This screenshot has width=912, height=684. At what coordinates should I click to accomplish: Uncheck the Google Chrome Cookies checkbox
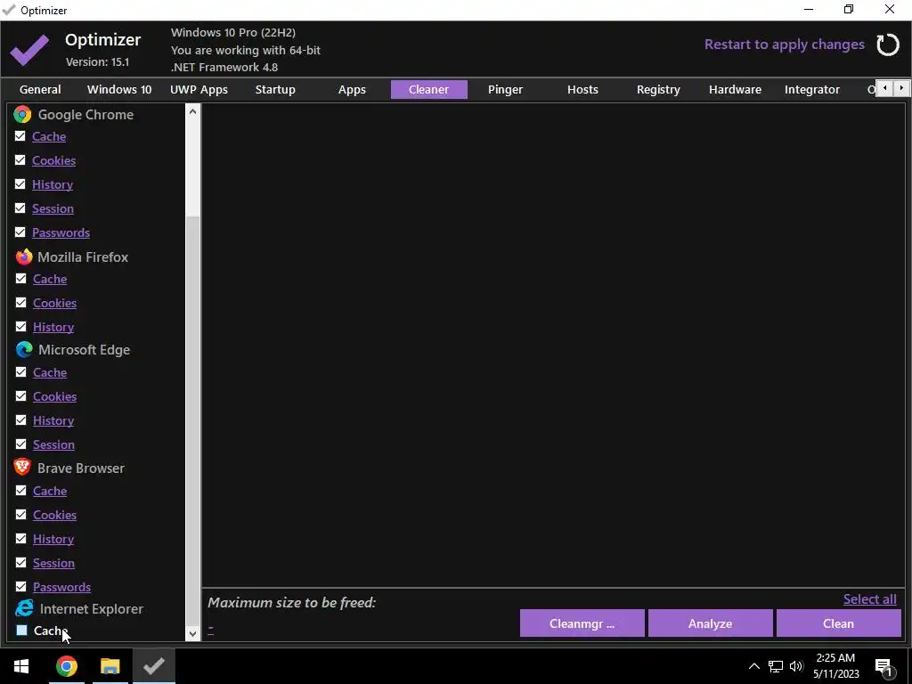coord(20,160)
